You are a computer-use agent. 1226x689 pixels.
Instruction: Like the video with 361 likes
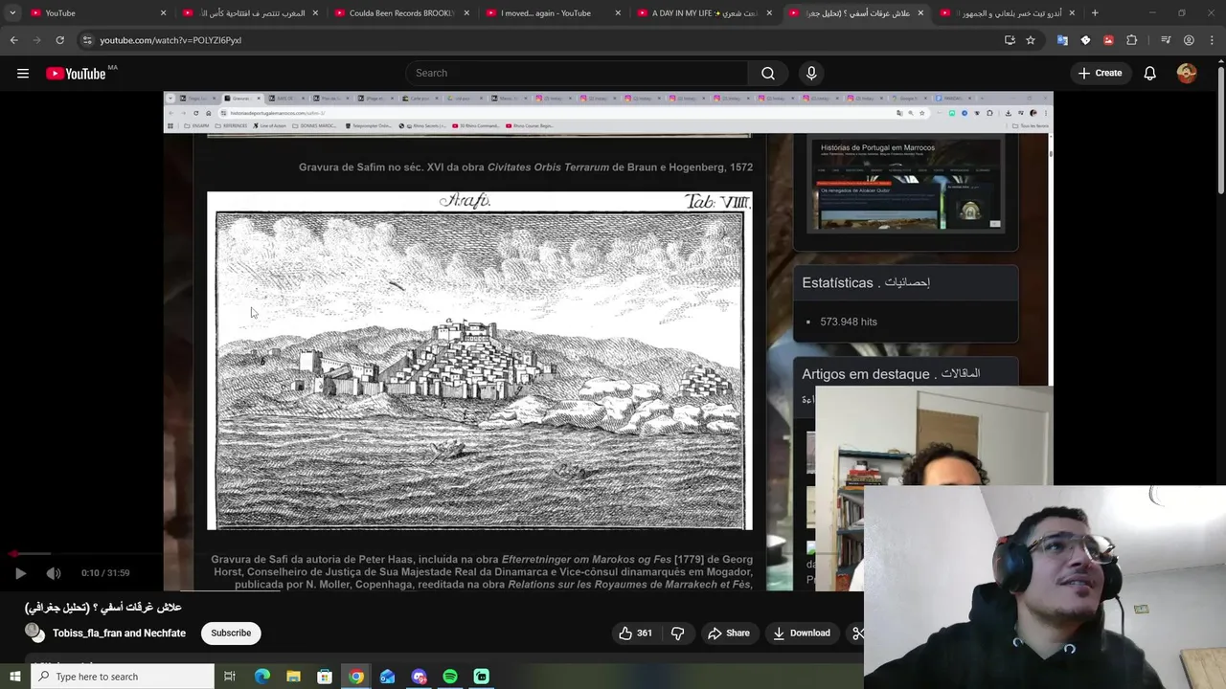[636, 633]
